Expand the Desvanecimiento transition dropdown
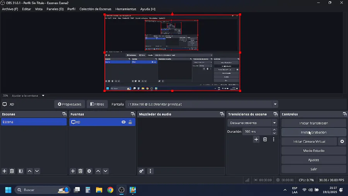348x196 pixels. 275,123
